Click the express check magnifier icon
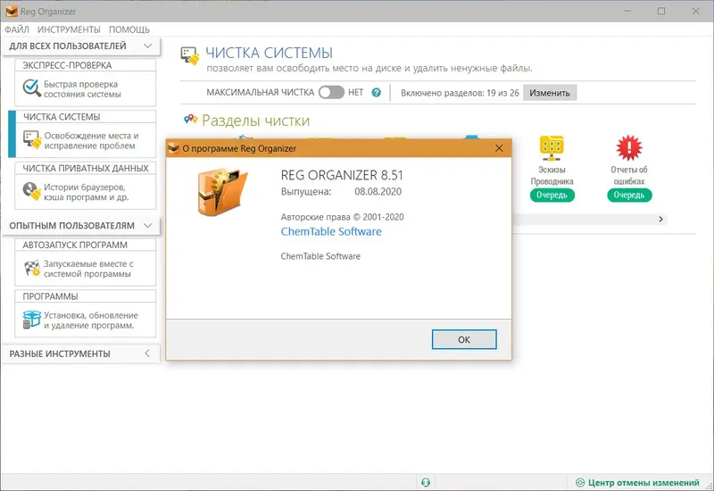This screenshot has width=714, height=491. tap(31, 87)
